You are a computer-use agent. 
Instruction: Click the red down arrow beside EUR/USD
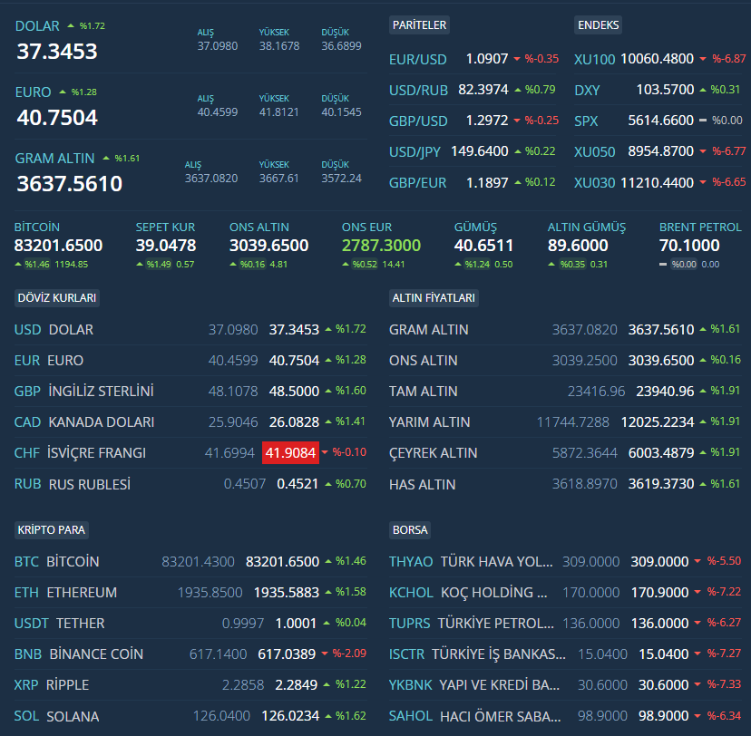click(x=517, y=59)
